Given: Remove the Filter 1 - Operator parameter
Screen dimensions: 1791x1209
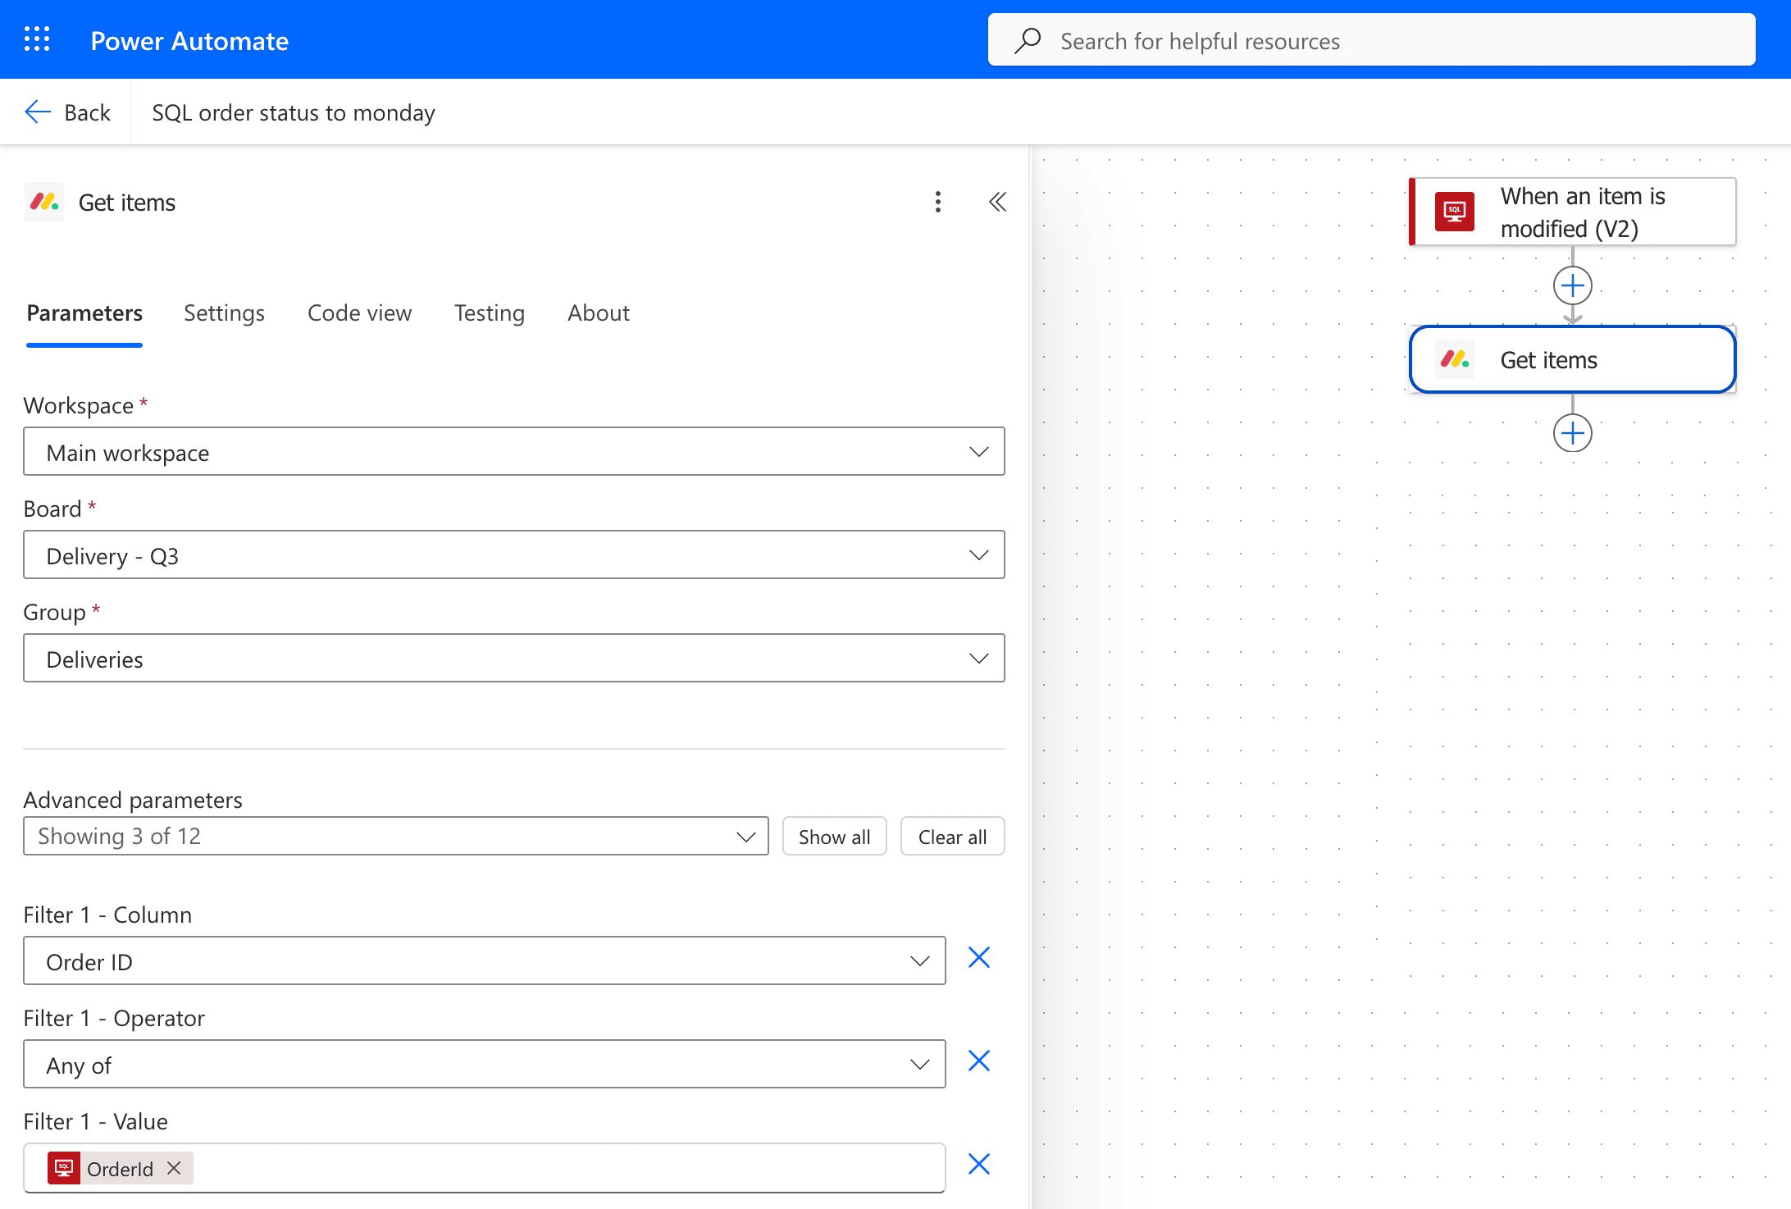Looking at the screenshot, I should tap(979, 1061).
